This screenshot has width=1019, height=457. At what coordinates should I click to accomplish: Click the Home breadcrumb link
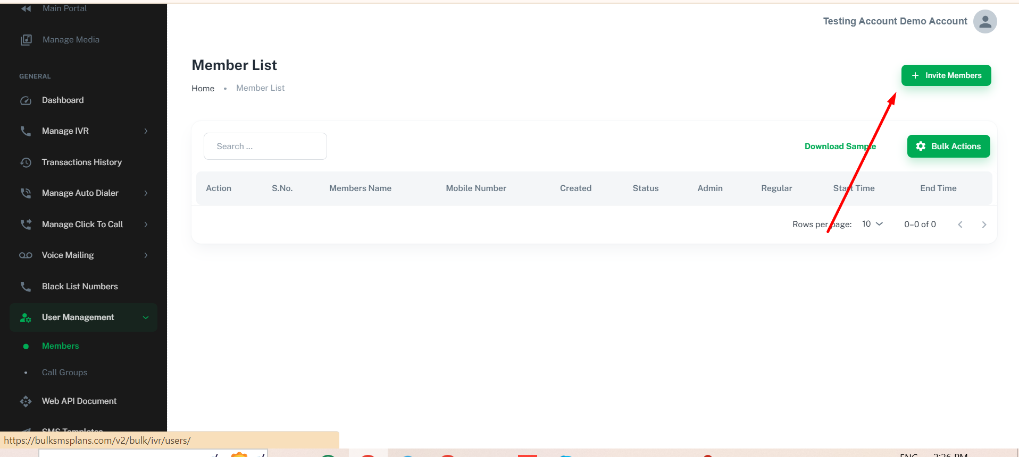[203, 89]
